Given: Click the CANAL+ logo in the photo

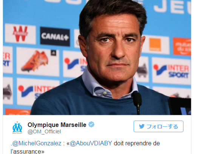Looking at the screenshot, I should pyautogui.click(x=55, y=36).
